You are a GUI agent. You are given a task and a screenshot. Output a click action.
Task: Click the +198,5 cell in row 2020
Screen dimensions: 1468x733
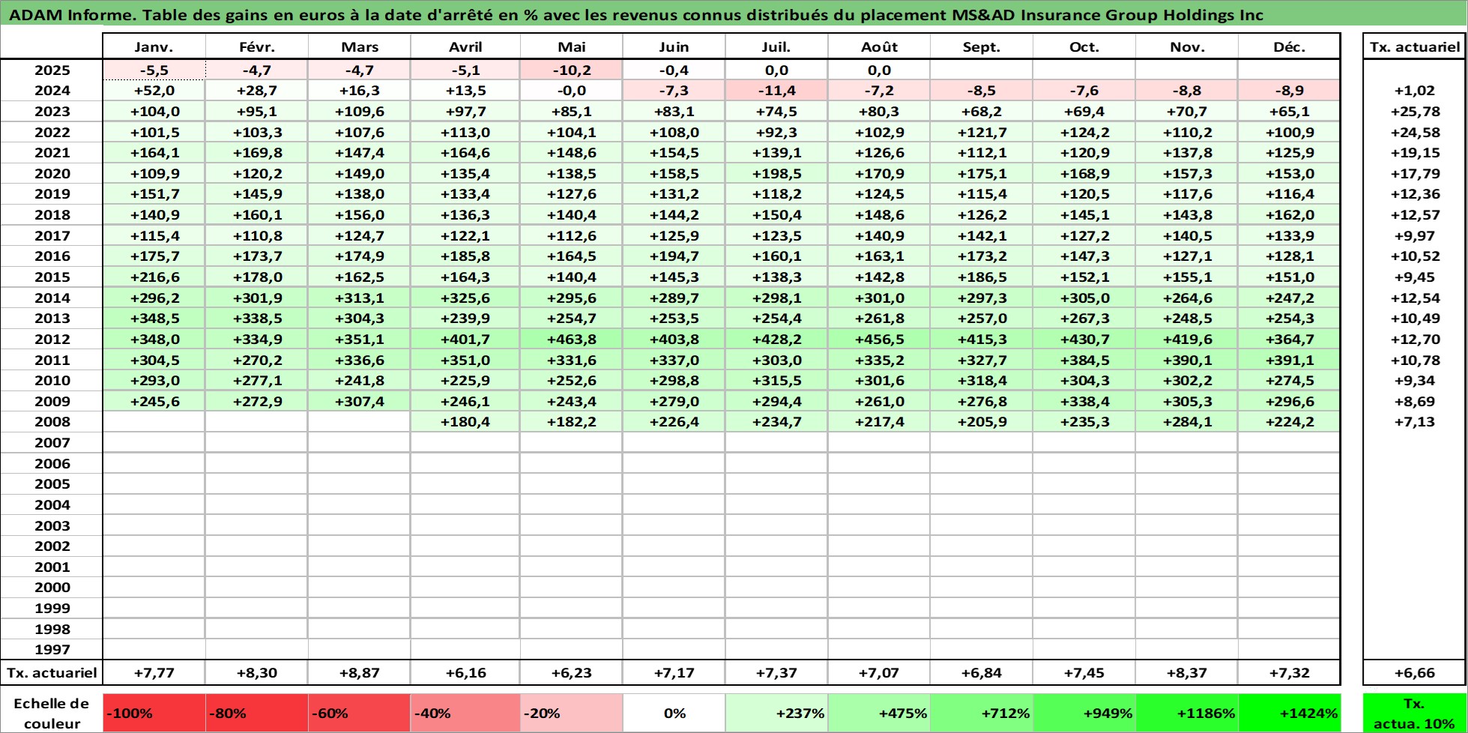[776, 174]
